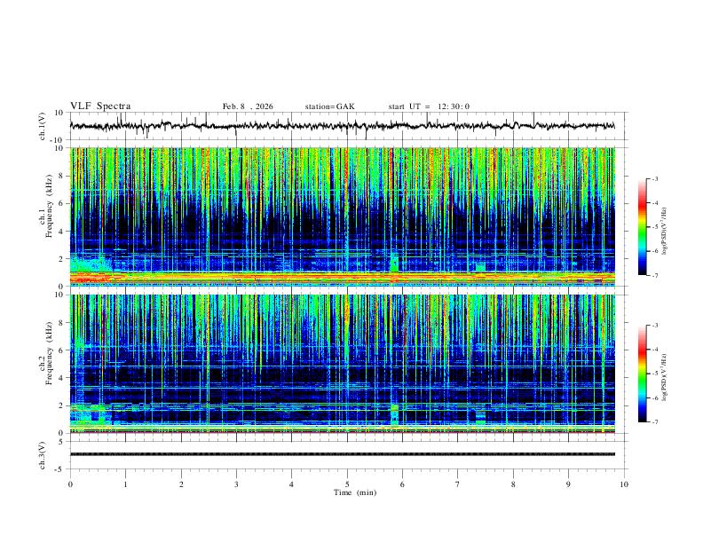Click the ch.1 color bar log(PSD) label
The image size is (703, 543).
pyautogui.click(x=664, y=232)
